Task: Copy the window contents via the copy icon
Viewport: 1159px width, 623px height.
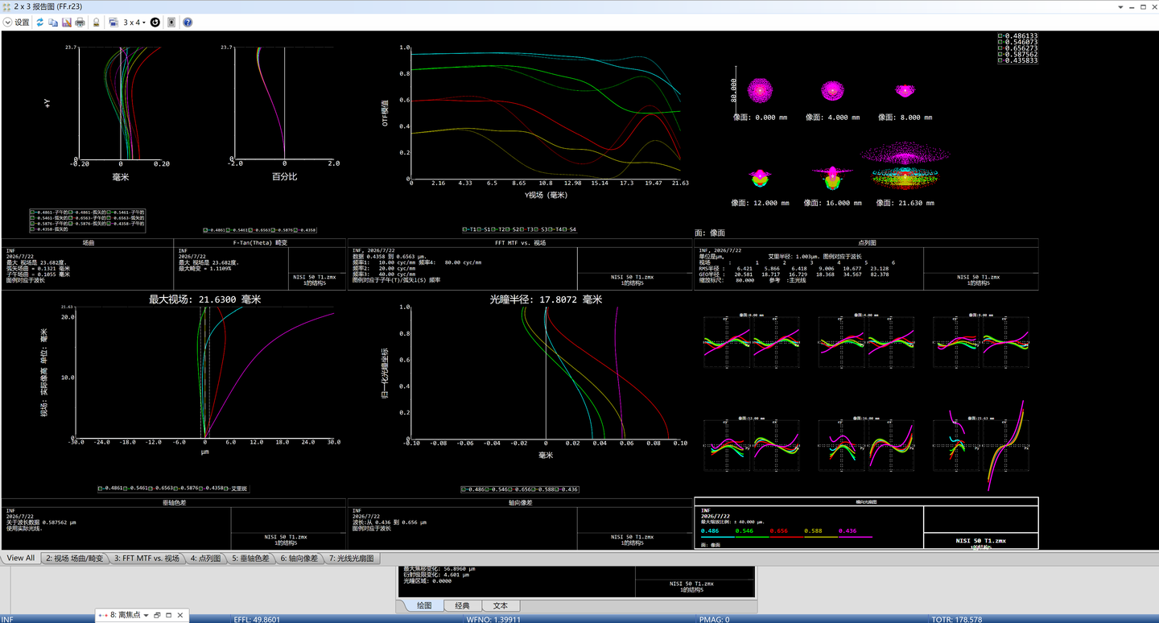Action: (53, 23)
